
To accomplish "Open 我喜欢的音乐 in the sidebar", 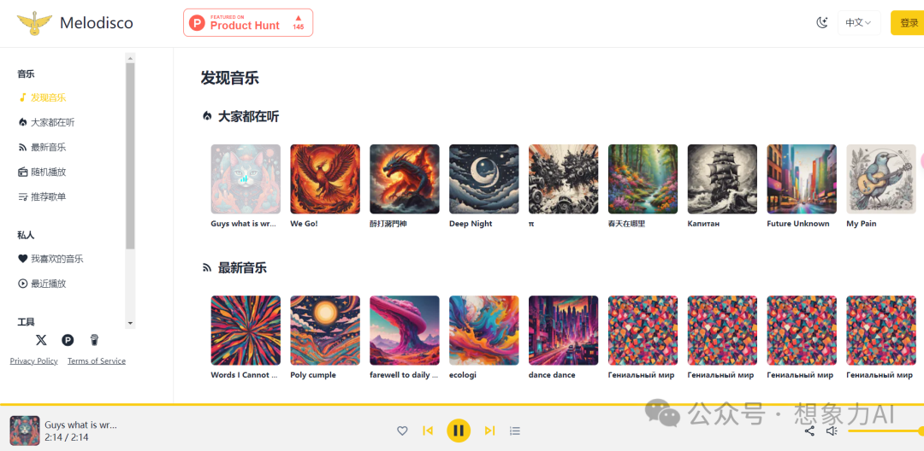I will tap(50, 259).
